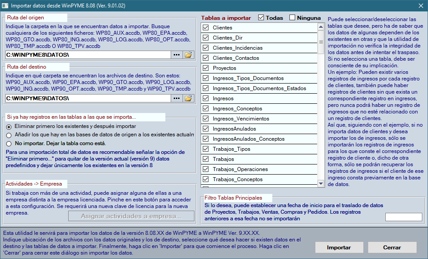This screenshot has height=259, width=428.
Task: Choose 'No importar. Dejar la tabla' option
Action: coord(9,143)
